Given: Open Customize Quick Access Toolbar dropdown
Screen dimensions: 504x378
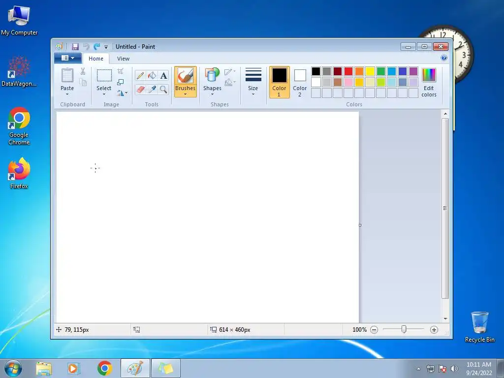Looking at the screenshot, I should tap(106, 47).
